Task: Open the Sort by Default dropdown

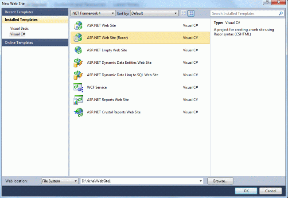Action: coord(154,13)
